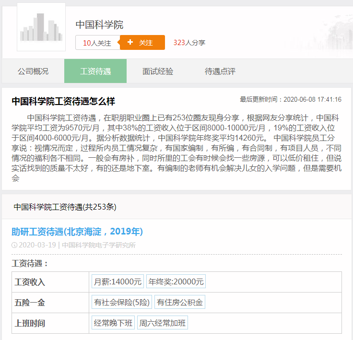The image size is (353, 340).
Task: Open the 助研工资待遇(北京海淀，2019年) link
Action: [x=77, y=232]
